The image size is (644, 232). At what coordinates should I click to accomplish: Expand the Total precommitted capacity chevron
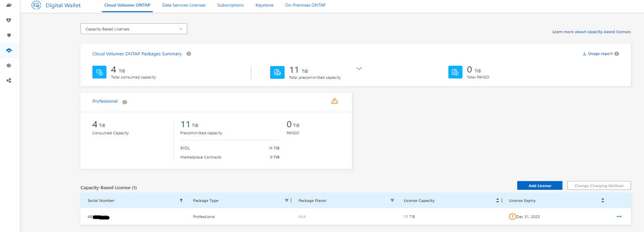click(359, 69)
